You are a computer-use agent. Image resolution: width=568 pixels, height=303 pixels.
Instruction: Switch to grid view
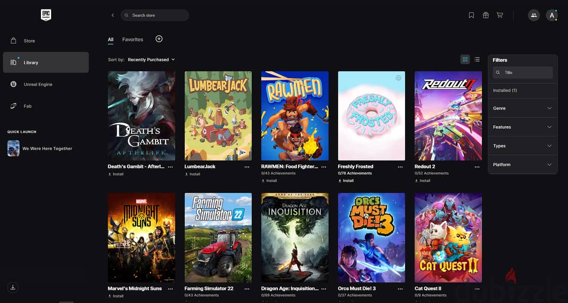[x=465, y=60]
